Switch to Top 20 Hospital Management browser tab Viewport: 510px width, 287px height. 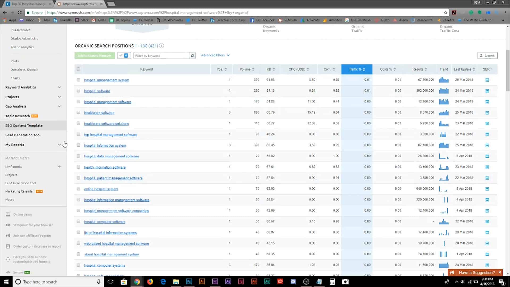click(28, 4)
